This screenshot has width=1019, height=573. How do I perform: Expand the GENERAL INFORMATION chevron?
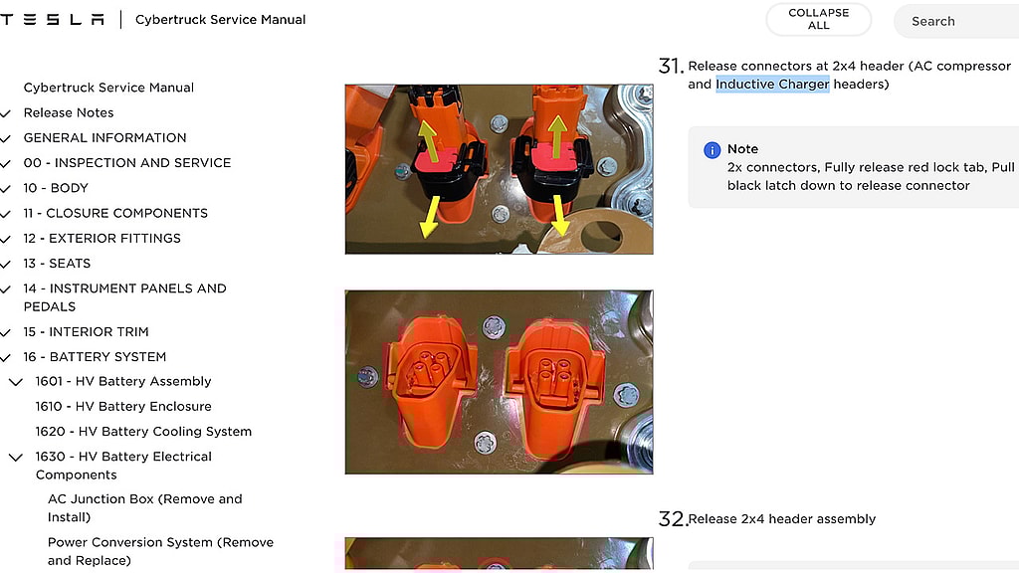pyautogui.click(x=5, y=138)
